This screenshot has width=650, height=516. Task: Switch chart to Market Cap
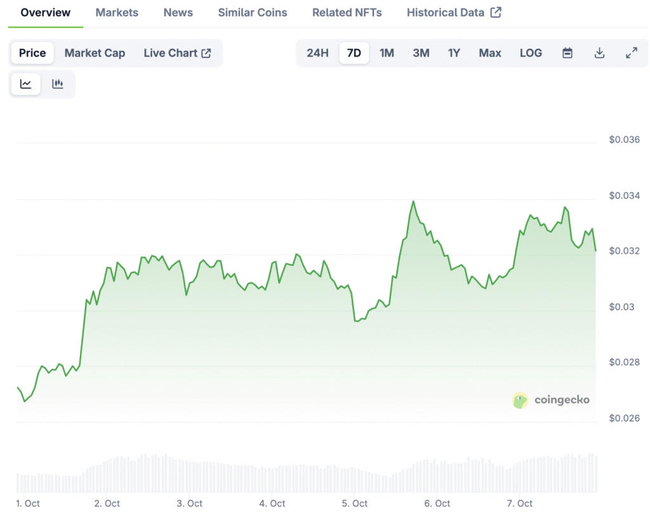(x=95, y=53)
